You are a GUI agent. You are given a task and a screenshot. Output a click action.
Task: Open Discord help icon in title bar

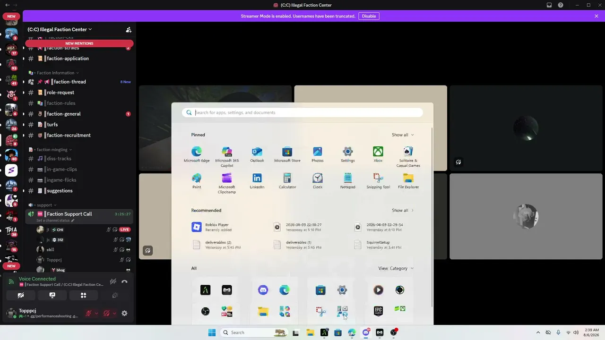click(561, 5)
